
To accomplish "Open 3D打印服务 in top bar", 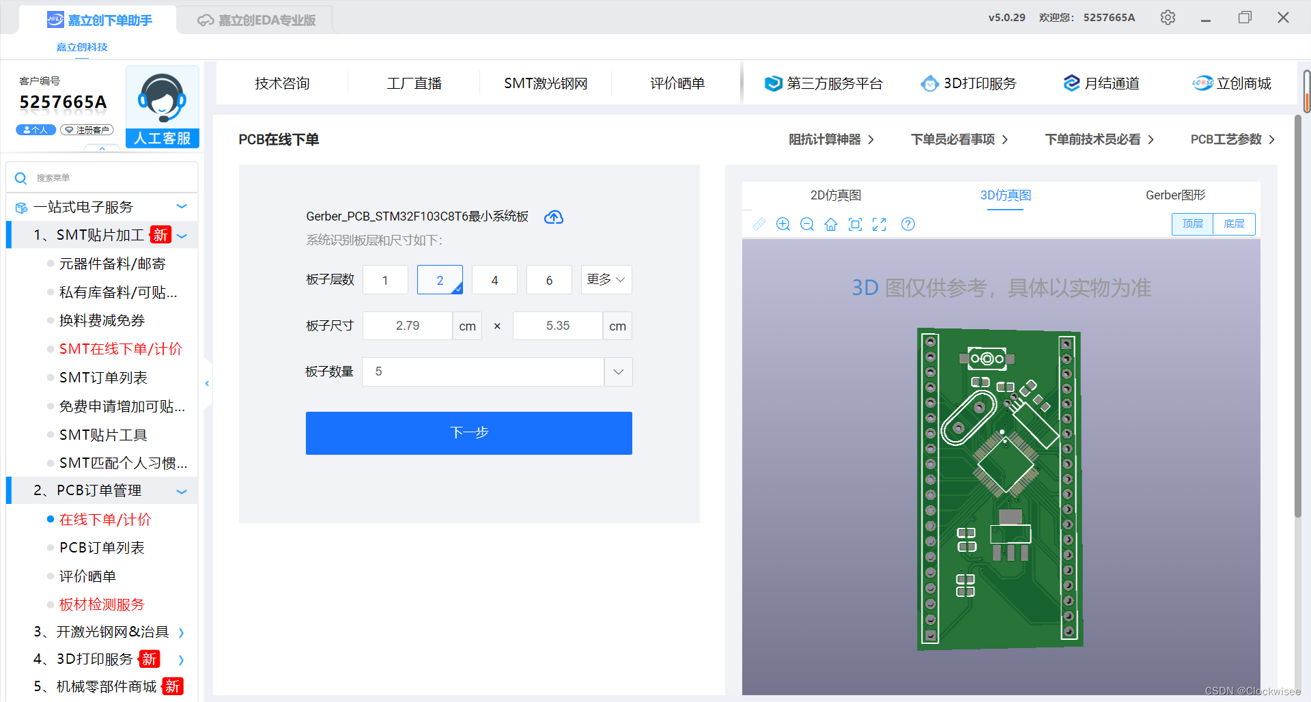I will [x=968, y=83].
